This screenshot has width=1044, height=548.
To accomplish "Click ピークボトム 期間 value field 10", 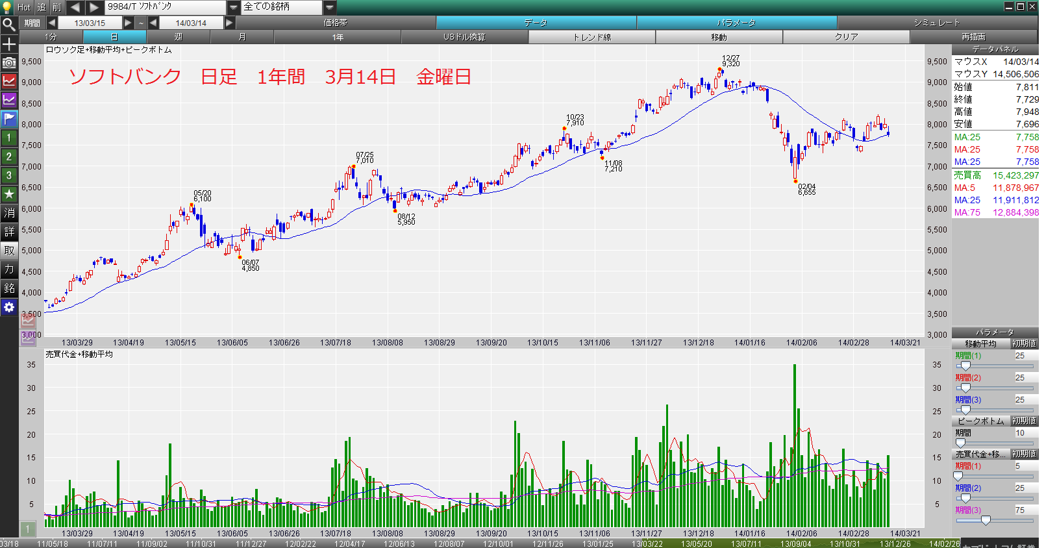I will (x=1026, y=433).
